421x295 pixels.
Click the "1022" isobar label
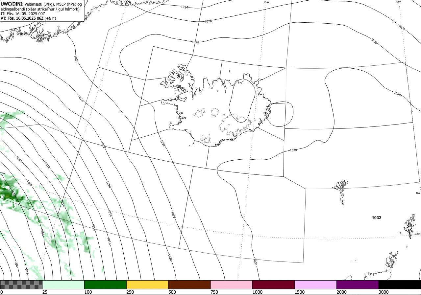click(x=103, y=145)
